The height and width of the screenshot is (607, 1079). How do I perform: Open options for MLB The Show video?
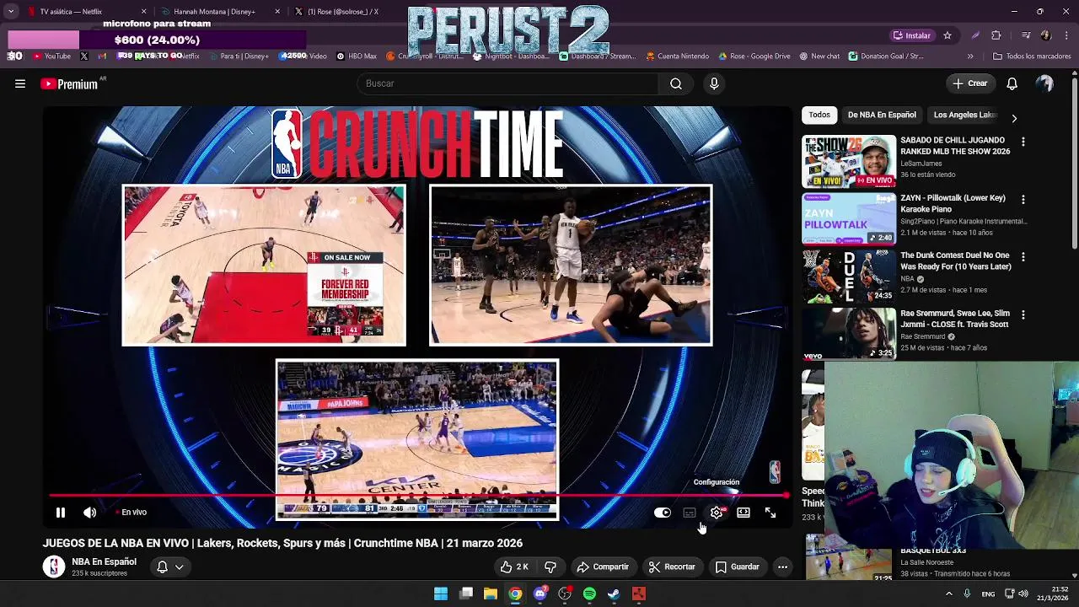click(x=1023, y=142)
